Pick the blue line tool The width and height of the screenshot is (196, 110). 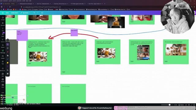[8, 59]
